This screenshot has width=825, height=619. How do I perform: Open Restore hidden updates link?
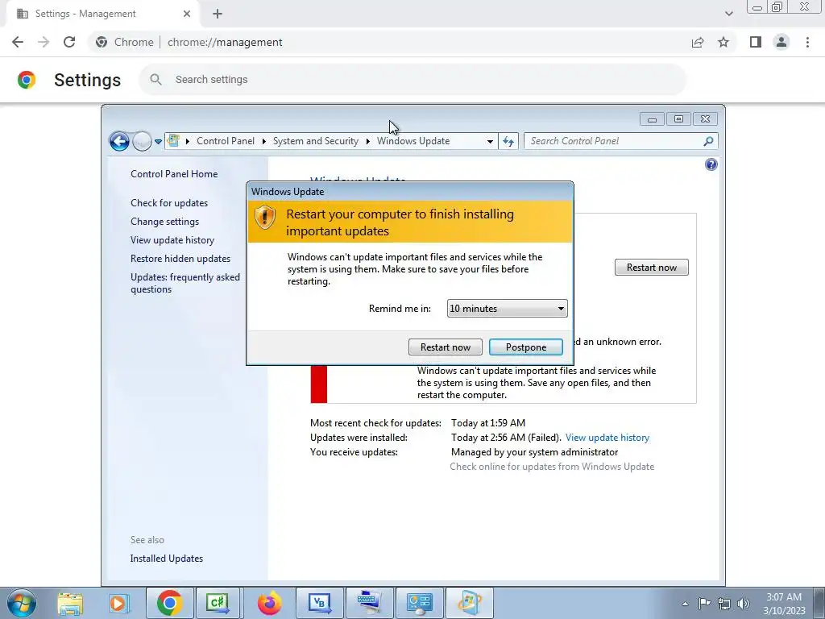coord(180,259)
